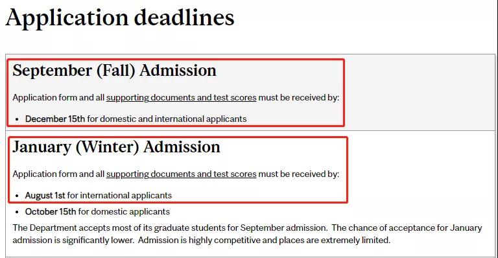Image resolution: width=498 pixels, height=258 pixels.
Task: Click 'for domestic applicants' text
Action: click(x=124, y=212)
